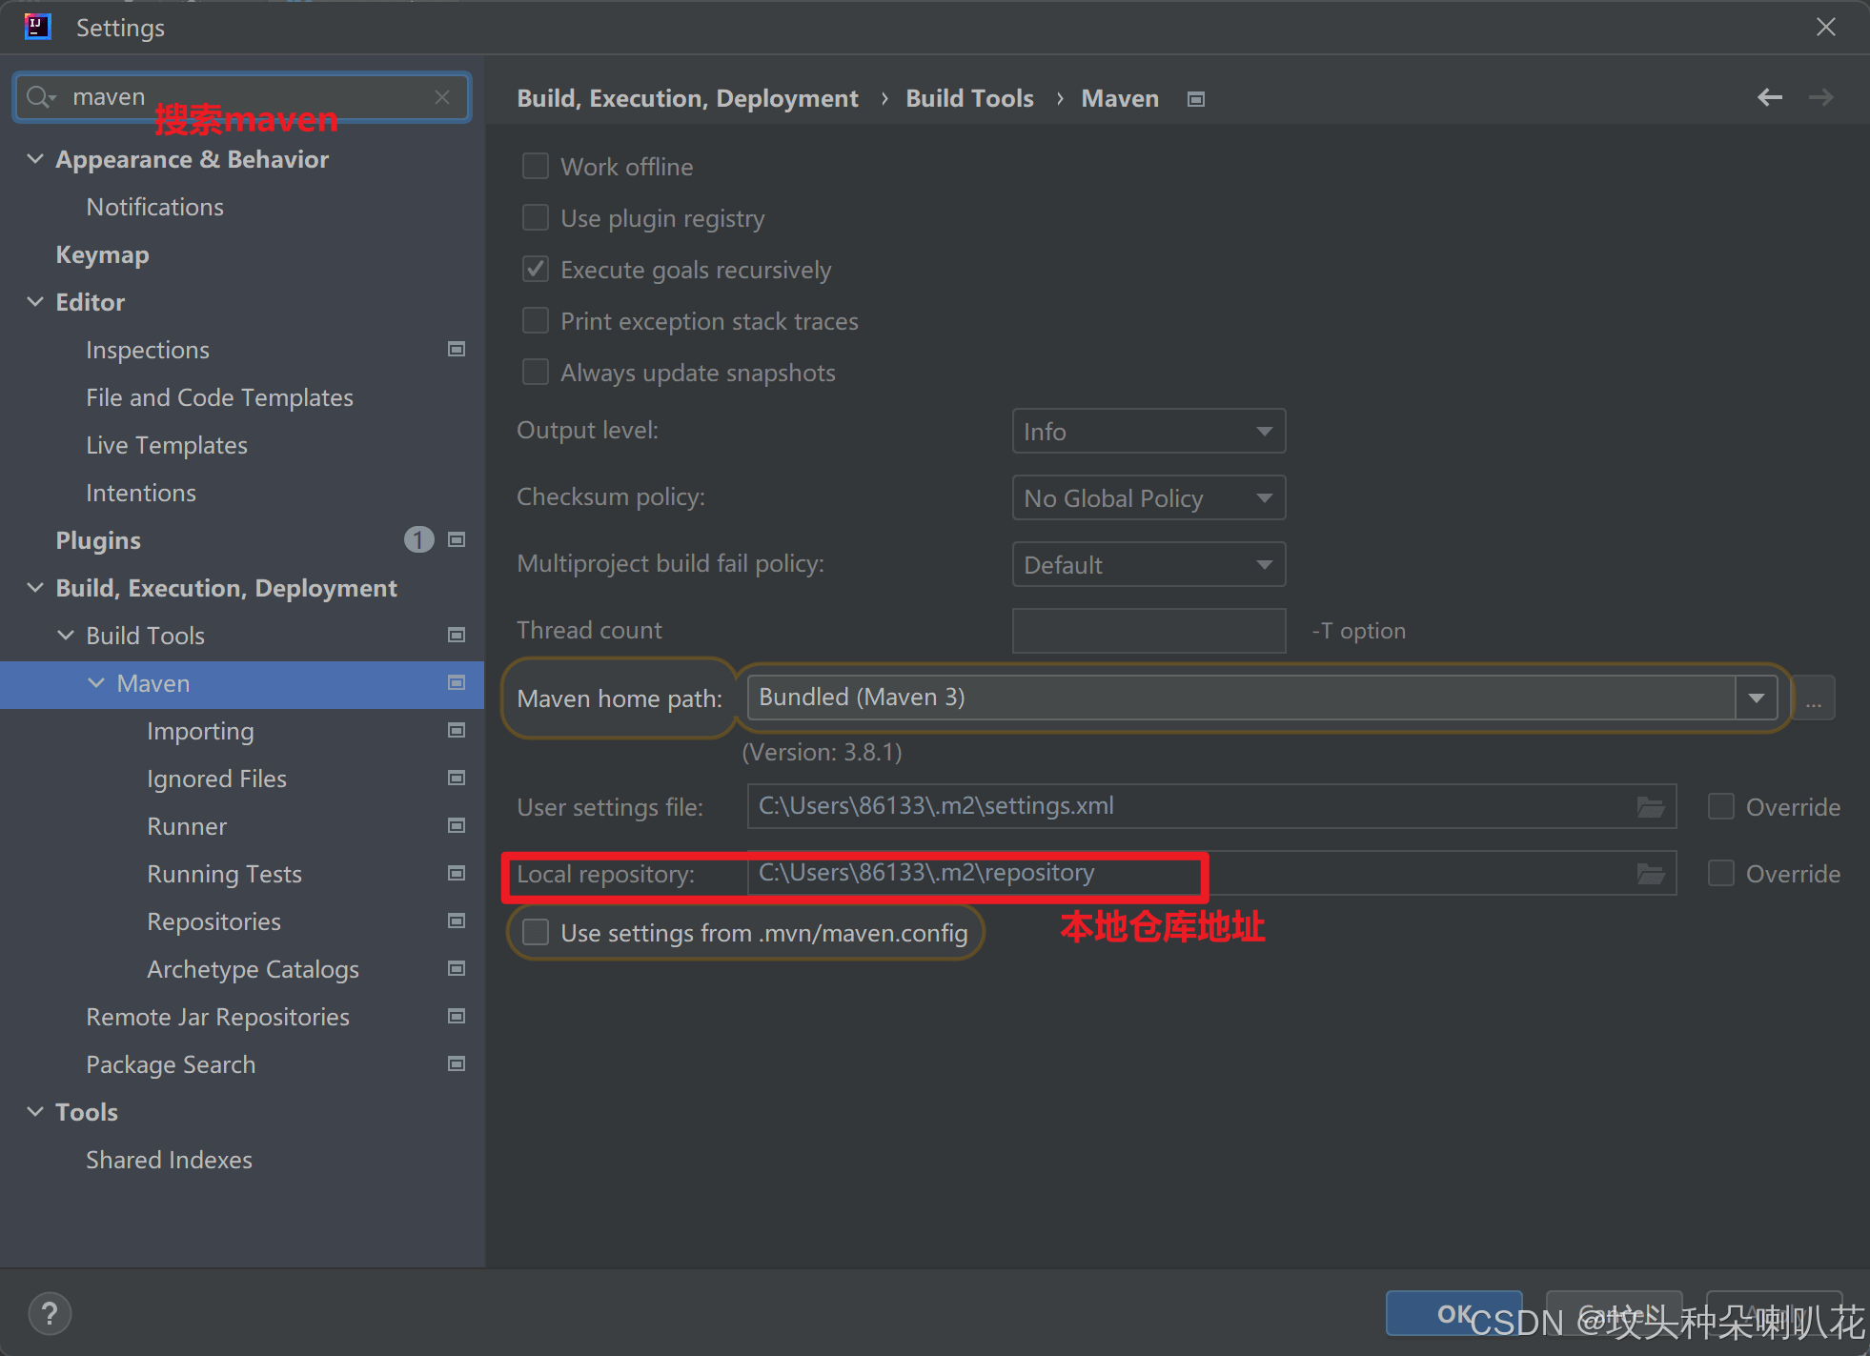Open Importing under Maven
The image size is (1870, 1356).
tap(200, 731)
